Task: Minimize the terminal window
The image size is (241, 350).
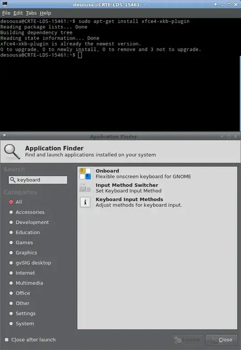Action: pyautogui.click(x=222, y=5)
